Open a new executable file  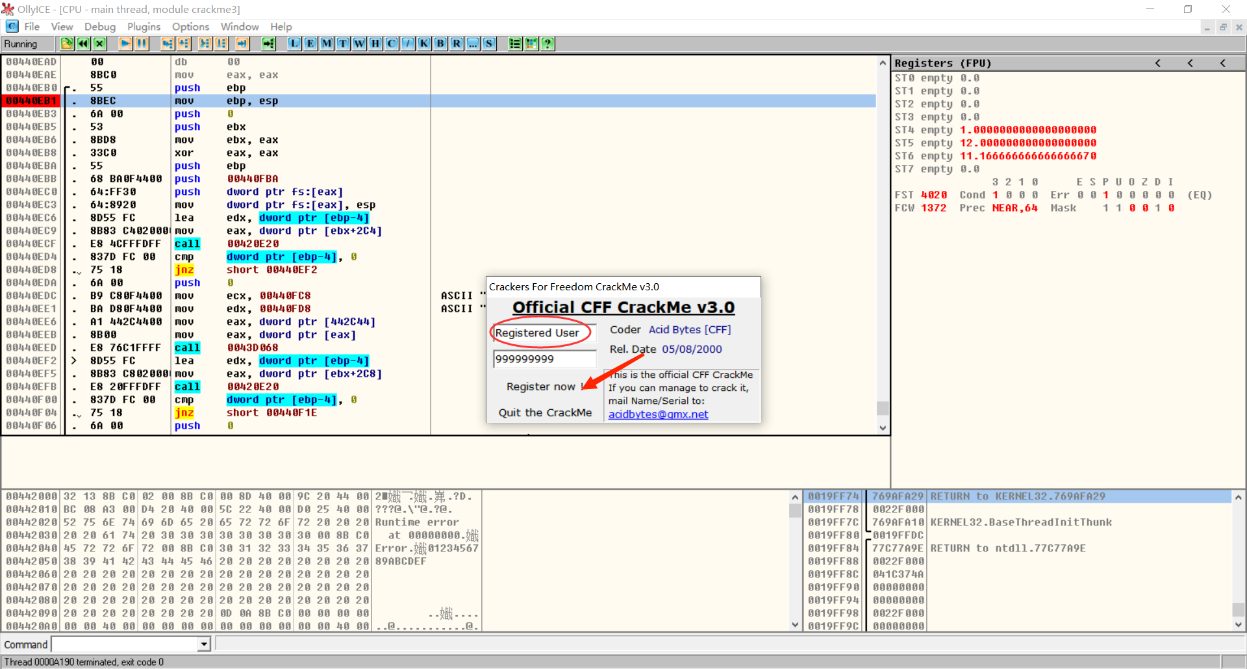click(67, 44)
